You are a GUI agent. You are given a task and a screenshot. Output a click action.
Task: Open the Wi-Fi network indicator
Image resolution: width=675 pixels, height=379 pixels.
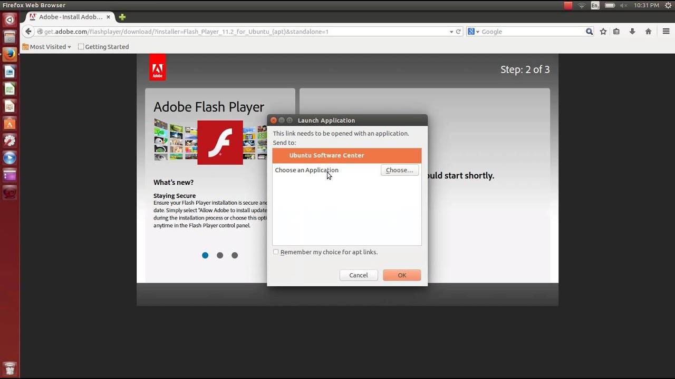click(x=582, y=5)
